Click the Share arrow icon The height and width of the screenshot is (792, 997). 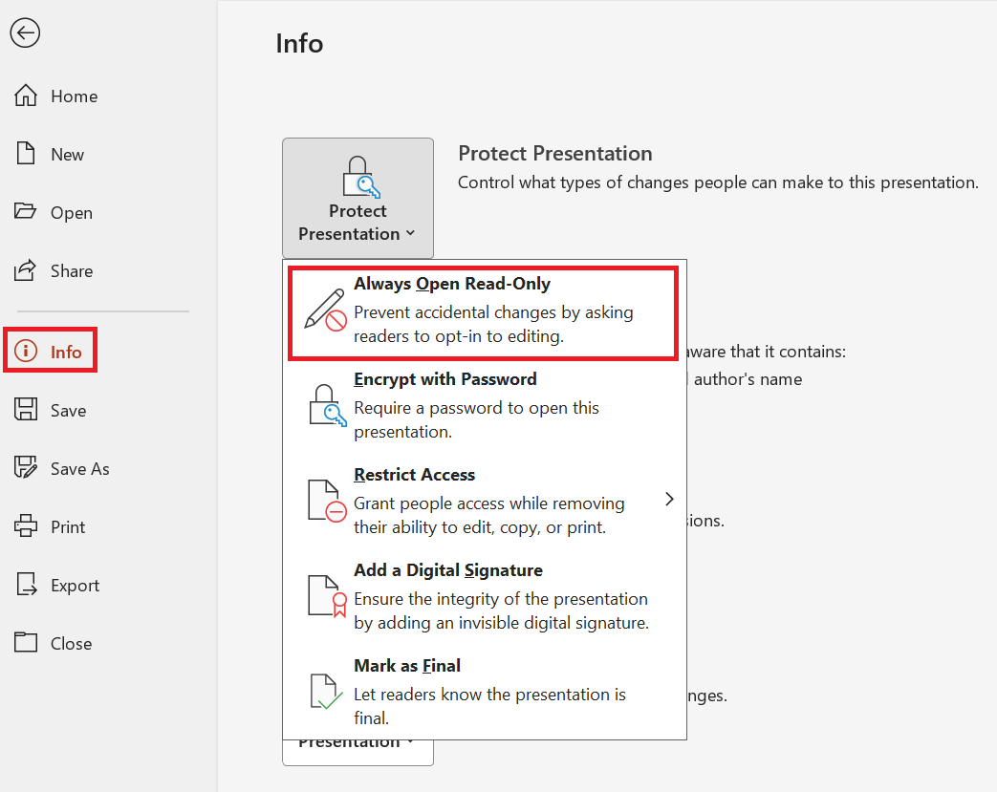point(26,270)
